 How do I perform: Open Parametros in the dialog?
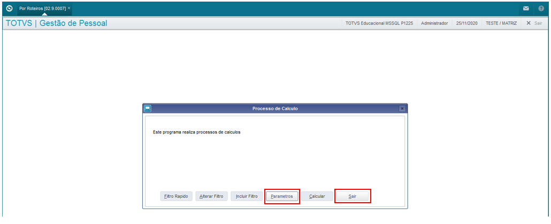point(282,196)
